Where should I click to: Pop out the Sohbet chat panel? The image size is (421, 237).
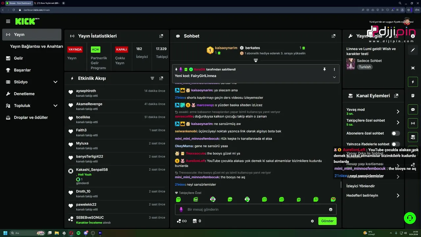(334, 36)
